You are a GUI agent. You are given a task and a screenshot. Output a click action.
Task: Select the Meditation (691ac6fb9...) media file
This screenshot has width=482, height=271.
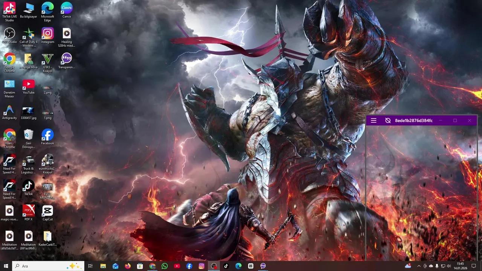[x=29, y=240]
